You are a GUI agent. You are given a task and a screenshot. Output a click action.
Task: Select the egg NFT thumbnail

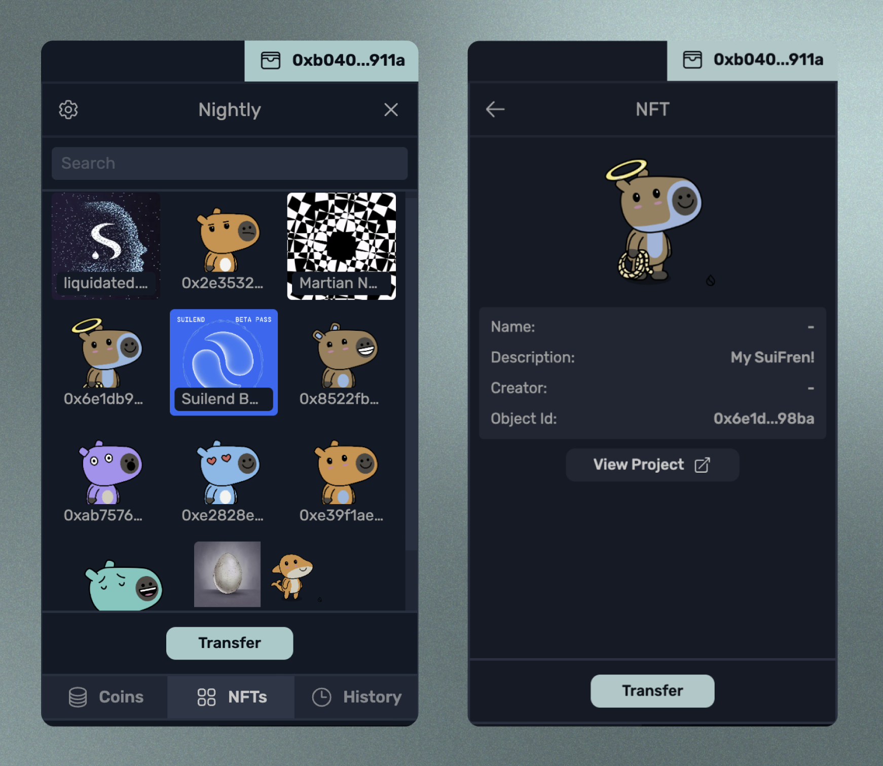pyautogui.click(x=227, y=574)
